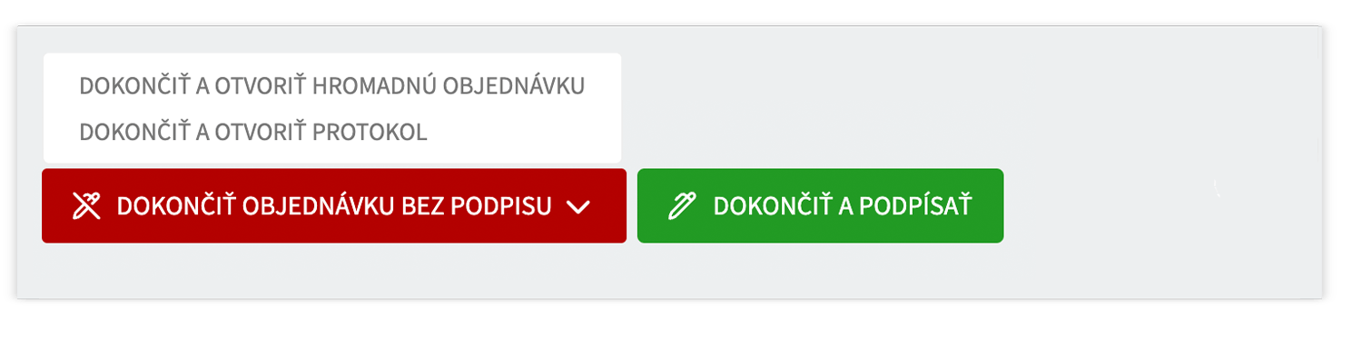Finish and sign using the pencil icon
The height and width of the screenshot is (347, 1362).
coord(681,206)
